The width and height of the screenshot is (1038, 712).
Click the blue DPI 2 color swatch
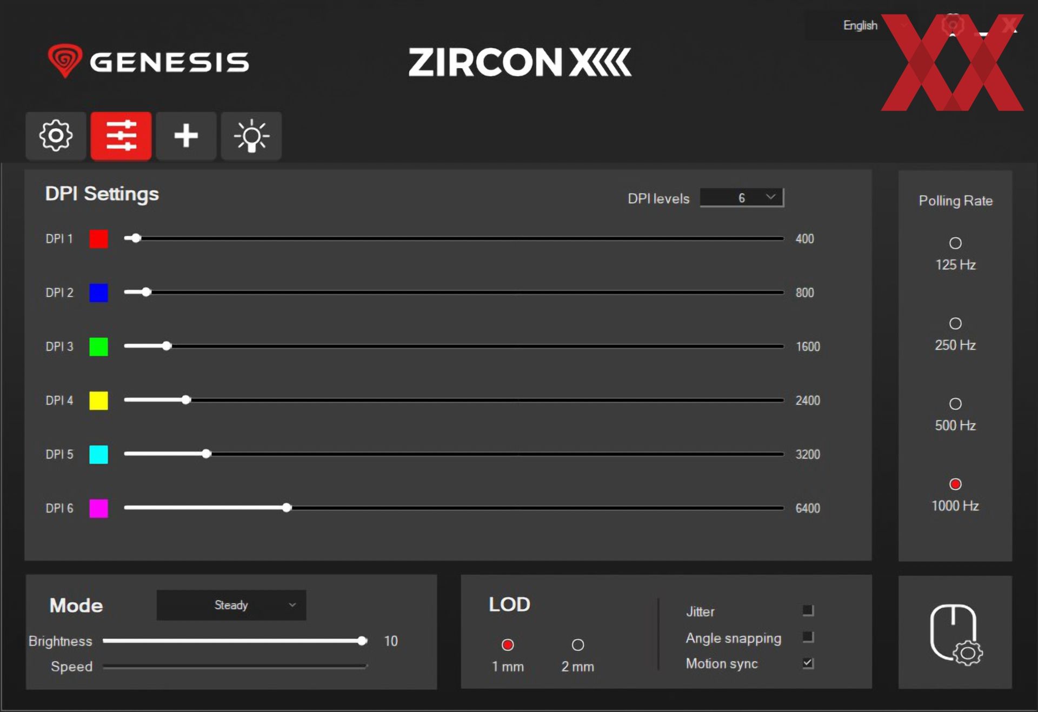click(98, 292)
